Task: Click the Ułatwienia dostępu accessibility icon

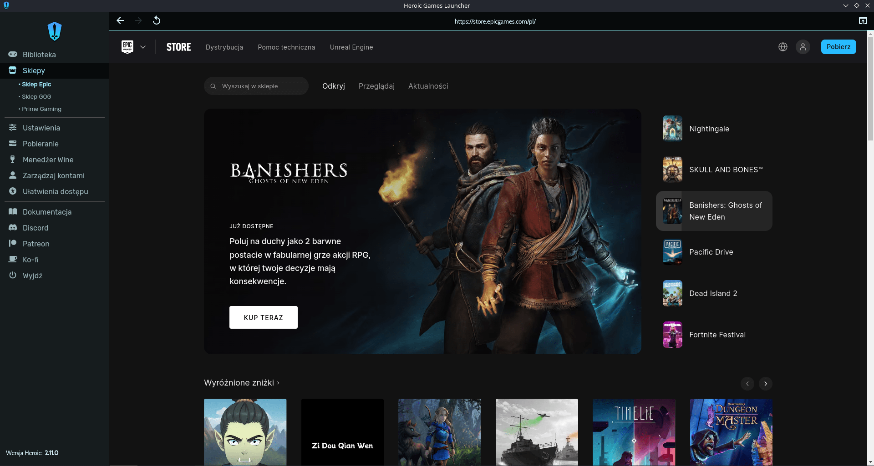Action: pos(13,191)
